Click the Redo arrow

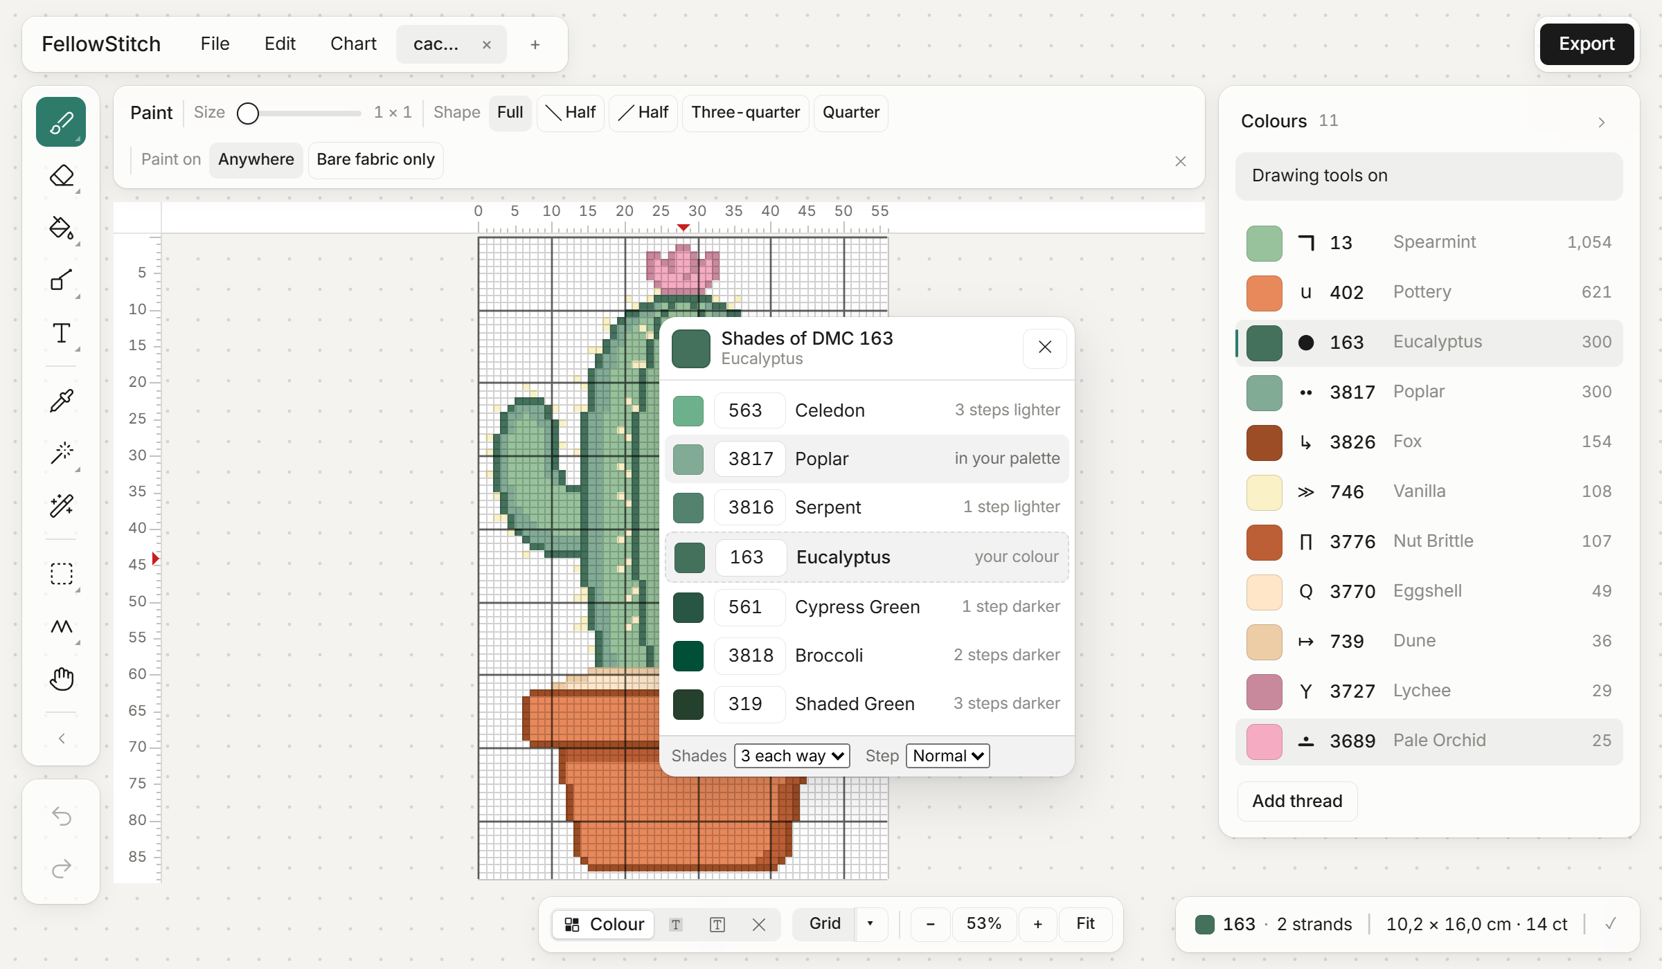(61, 868)
